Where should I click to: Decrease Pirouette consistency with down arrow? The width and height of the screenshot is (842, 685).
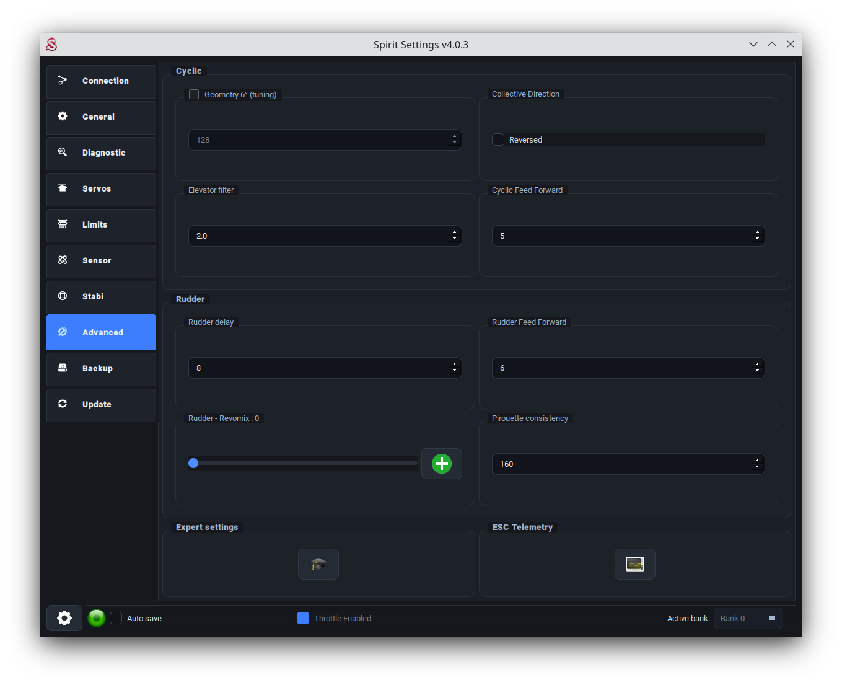pyautogui.click(x=757, y=467)
